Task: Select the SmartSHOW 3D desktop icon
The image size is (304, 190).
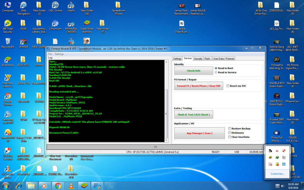Action: tap(8, 135)
